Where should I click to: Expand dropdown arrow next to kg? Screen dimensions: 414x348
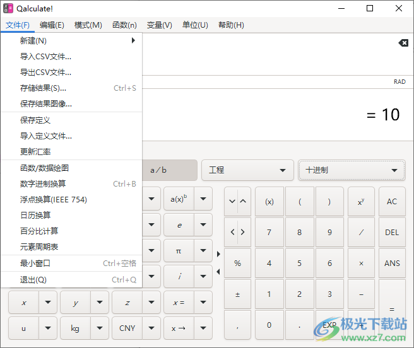(100, 328)
